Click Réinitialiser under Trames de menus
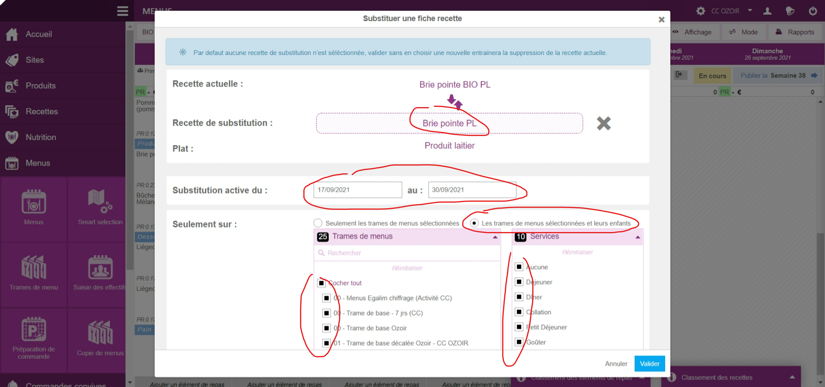 407,268
